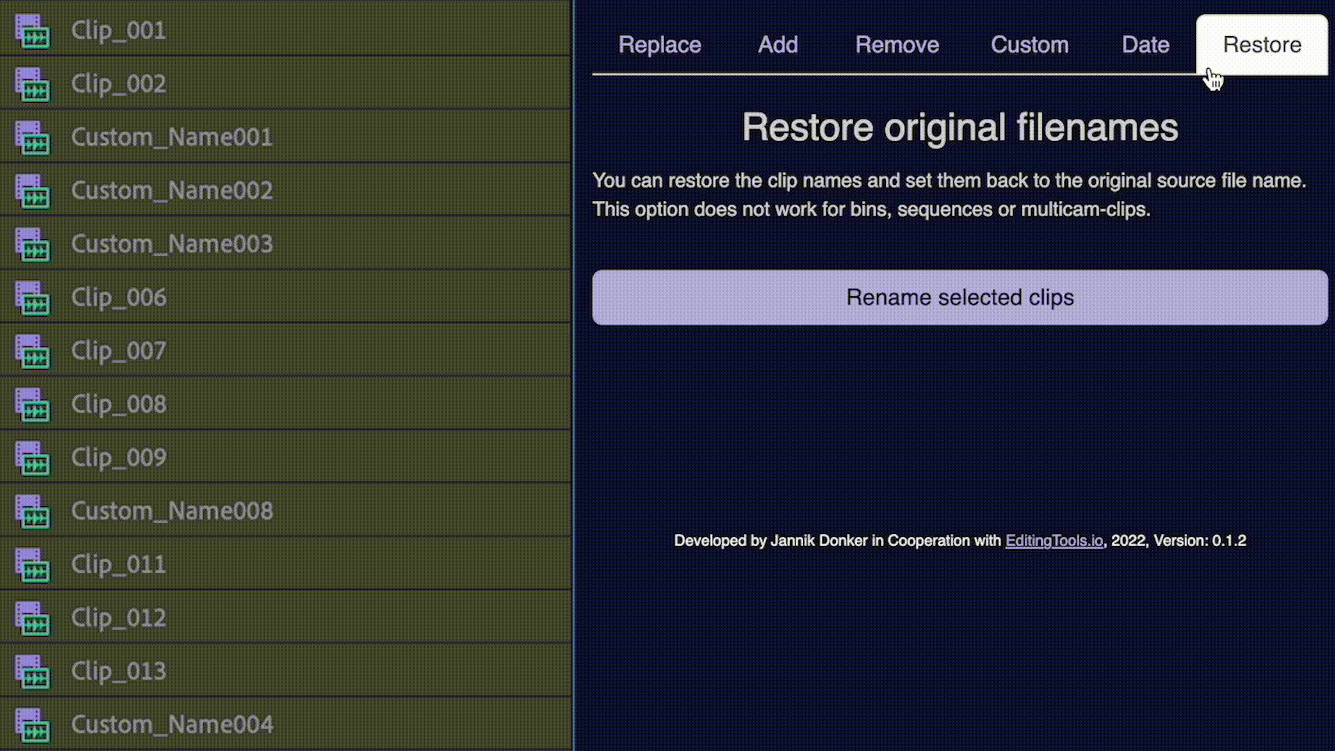The height and width of the screenshot is (751, 1335).
Task: Click the clip icon beside Custom_Name002
Action: point(32,191)
